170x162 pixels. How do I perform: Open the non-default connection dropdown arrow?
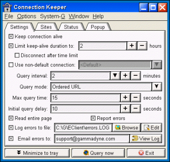pos(157,65)
